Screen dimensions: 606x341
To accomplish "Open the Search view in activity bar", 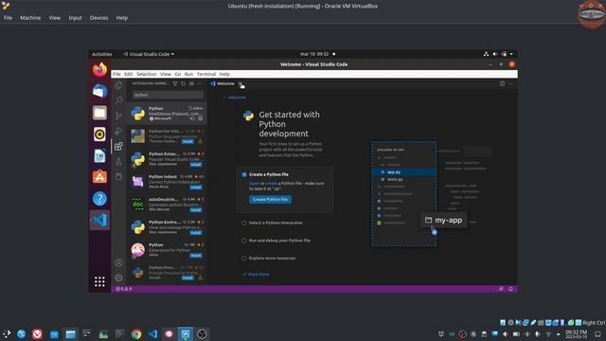I will point(118,100).
